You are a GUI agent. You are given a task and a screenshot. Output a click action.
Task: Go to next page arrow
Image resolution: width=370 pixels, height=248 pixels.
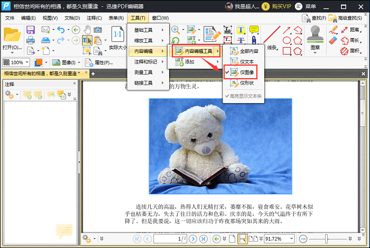point(193,239)
